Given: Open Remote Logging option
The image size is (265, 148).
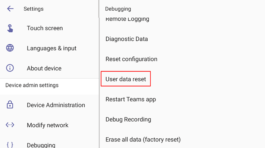Looking at the screenshot, I should [x=127, y=19].
